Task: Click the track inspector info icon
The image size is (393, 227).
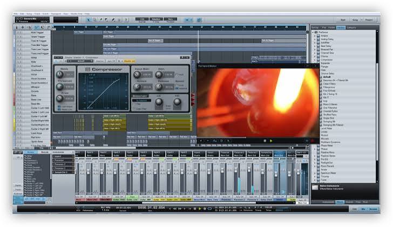Action: (x=17, y=28)
